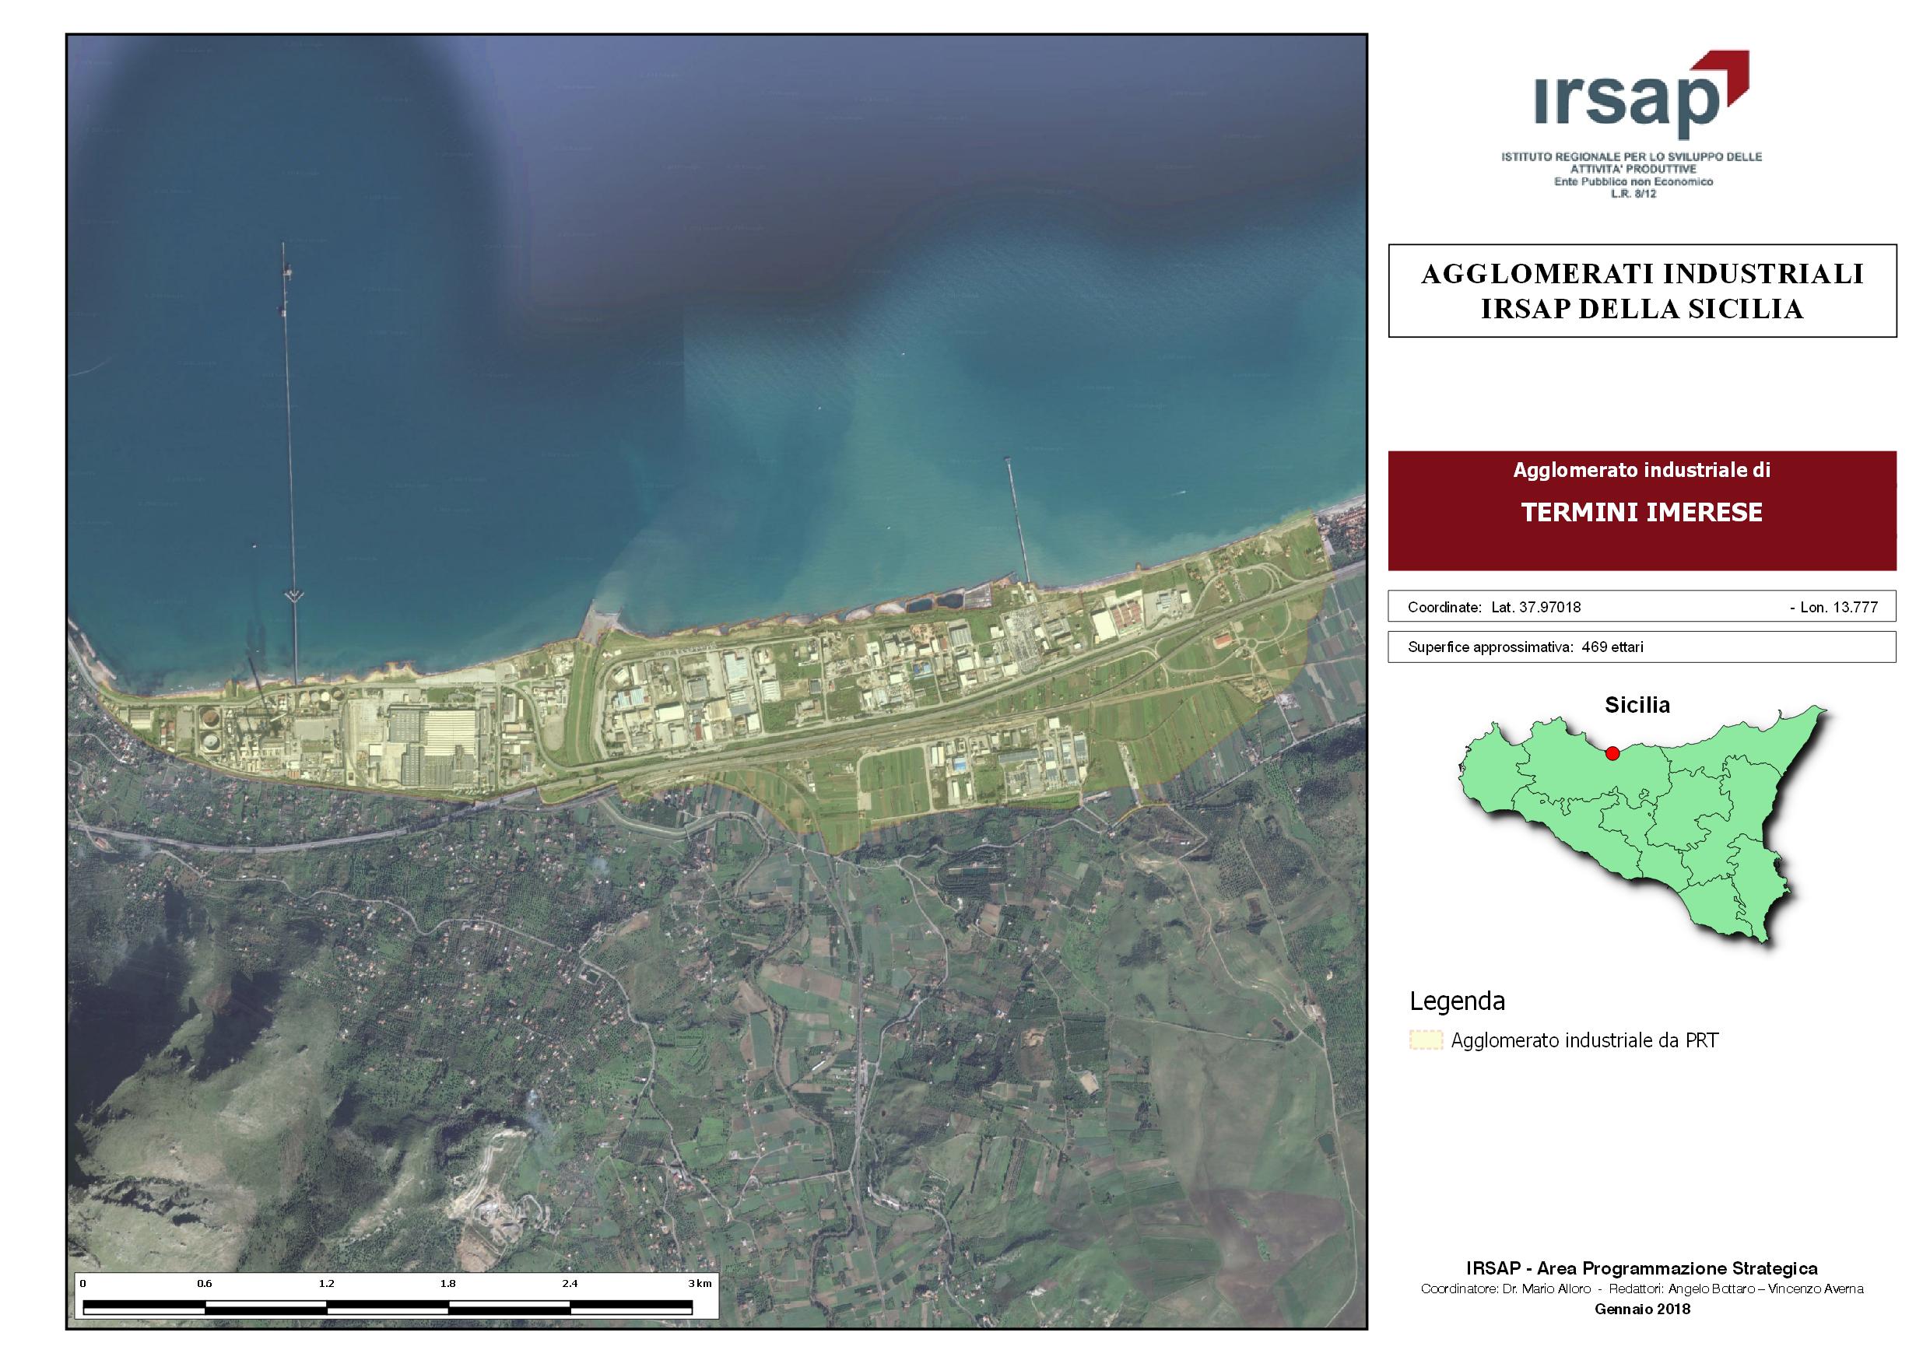The width and height of the screenshot is (1930, 1364).
Task: Click the '0.6' scale bar label
Action: (x=204, y=1283)
